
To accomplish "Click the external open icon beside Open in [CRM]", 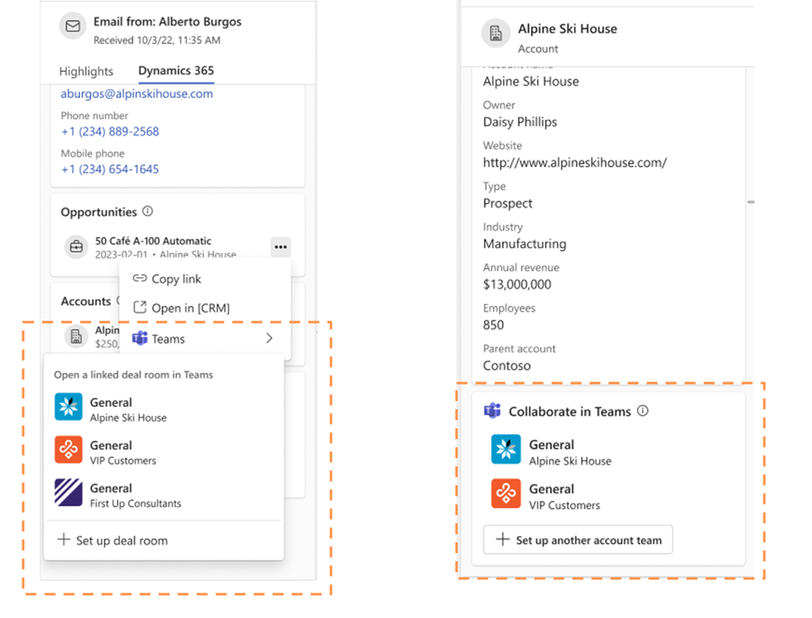I will click(x=140, y=308).
